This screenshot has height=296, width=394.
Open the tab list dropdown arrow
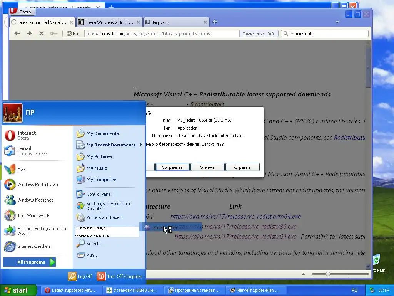coord(337,22)
